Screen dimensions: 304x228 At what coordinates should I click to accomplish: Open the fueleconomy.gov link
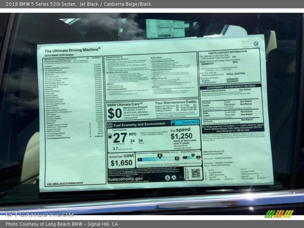point(125,179)
